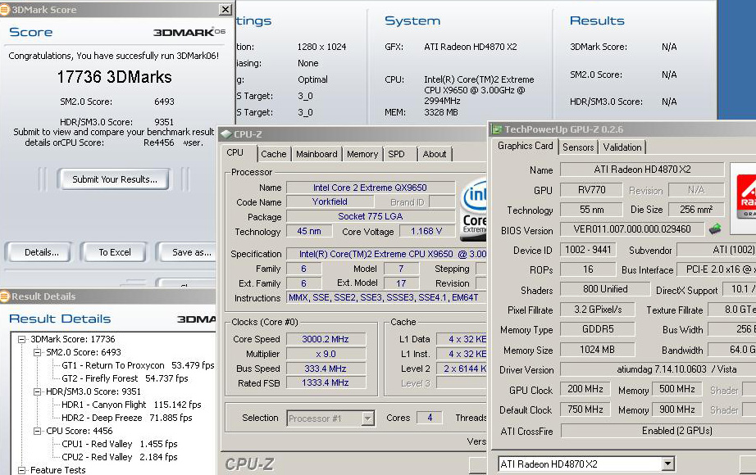Open the GPU selection dropdown in GPU-Z

click(667, 464)
